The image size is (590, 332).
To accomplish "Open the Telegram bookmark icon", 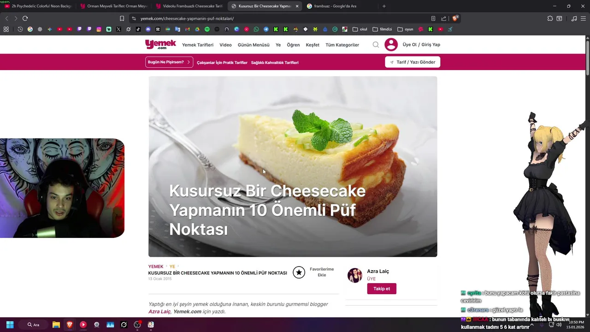I will point(266,29).
